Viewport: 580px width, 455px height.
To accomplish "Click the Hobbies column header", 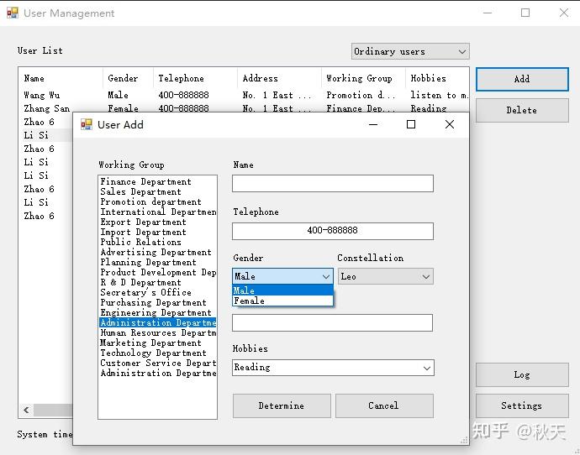I will tap(437, 78).
